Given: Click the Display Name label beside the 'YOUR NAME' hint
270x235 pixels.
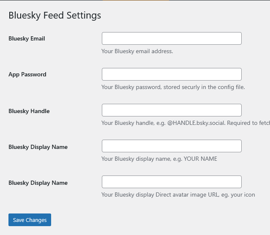Looking at the screenshot, I should pyautogui.click(x=38, y=147).
